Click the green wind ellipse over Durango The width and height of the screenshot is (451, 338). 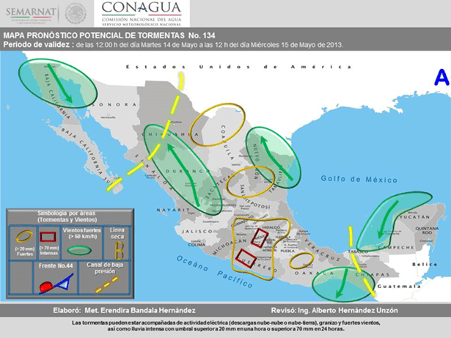pos(183,169)
